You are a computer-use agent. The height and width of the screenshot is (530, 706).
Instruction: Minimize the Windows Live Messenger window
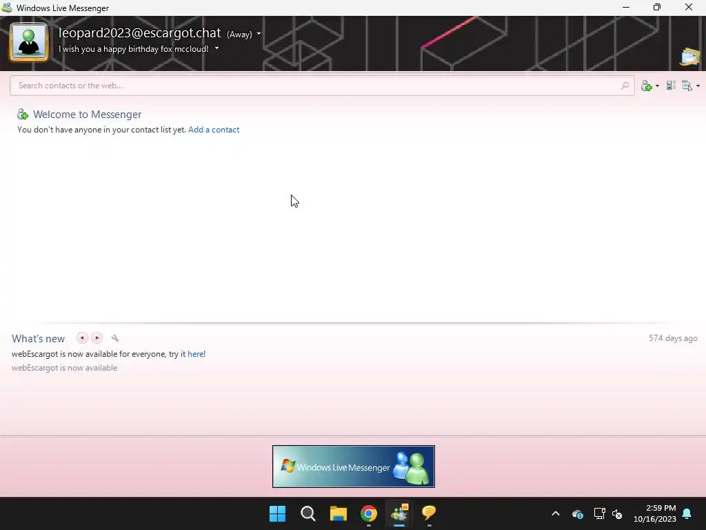pyautogui.click(x=626, y=7)
